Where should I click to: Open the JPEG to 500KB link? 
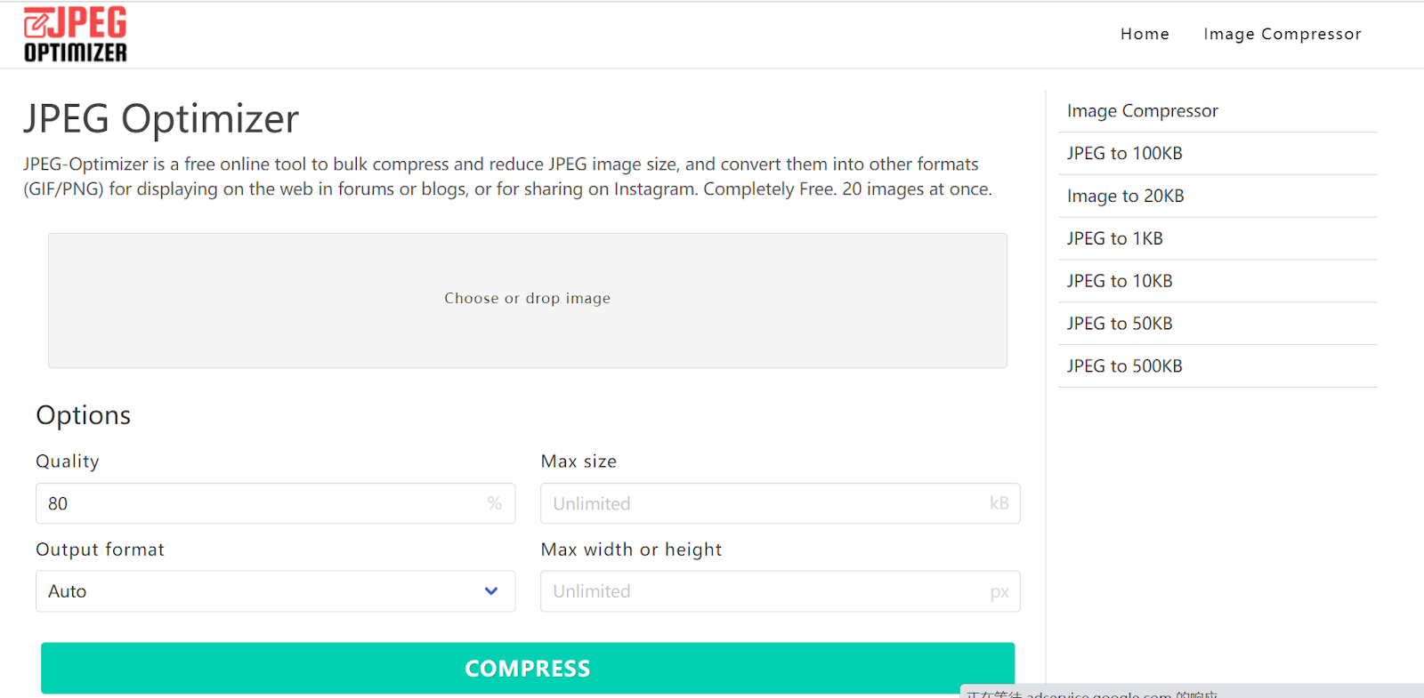click(1124, 366)
